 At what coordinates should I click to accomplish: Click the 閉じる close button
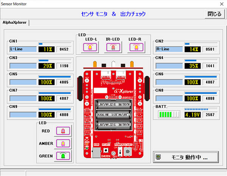coord(215,14)
